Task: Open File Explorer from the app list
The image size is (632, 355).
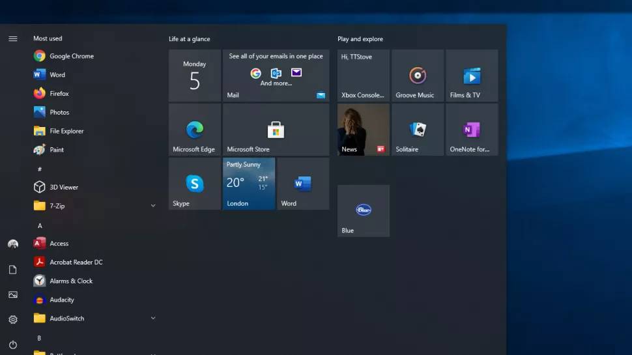Action: tap(95, 131)
